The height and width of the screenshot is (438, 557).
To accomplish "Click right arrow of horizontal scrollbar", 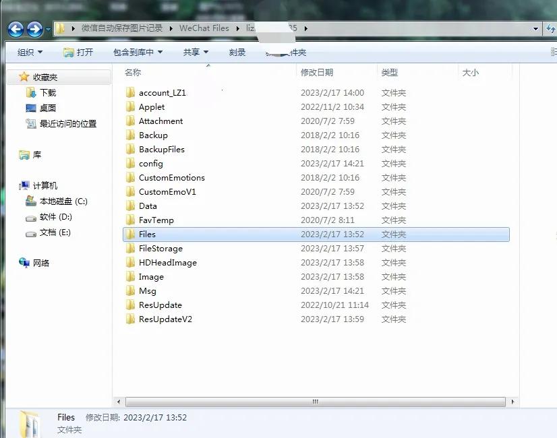I will [512, 402].
